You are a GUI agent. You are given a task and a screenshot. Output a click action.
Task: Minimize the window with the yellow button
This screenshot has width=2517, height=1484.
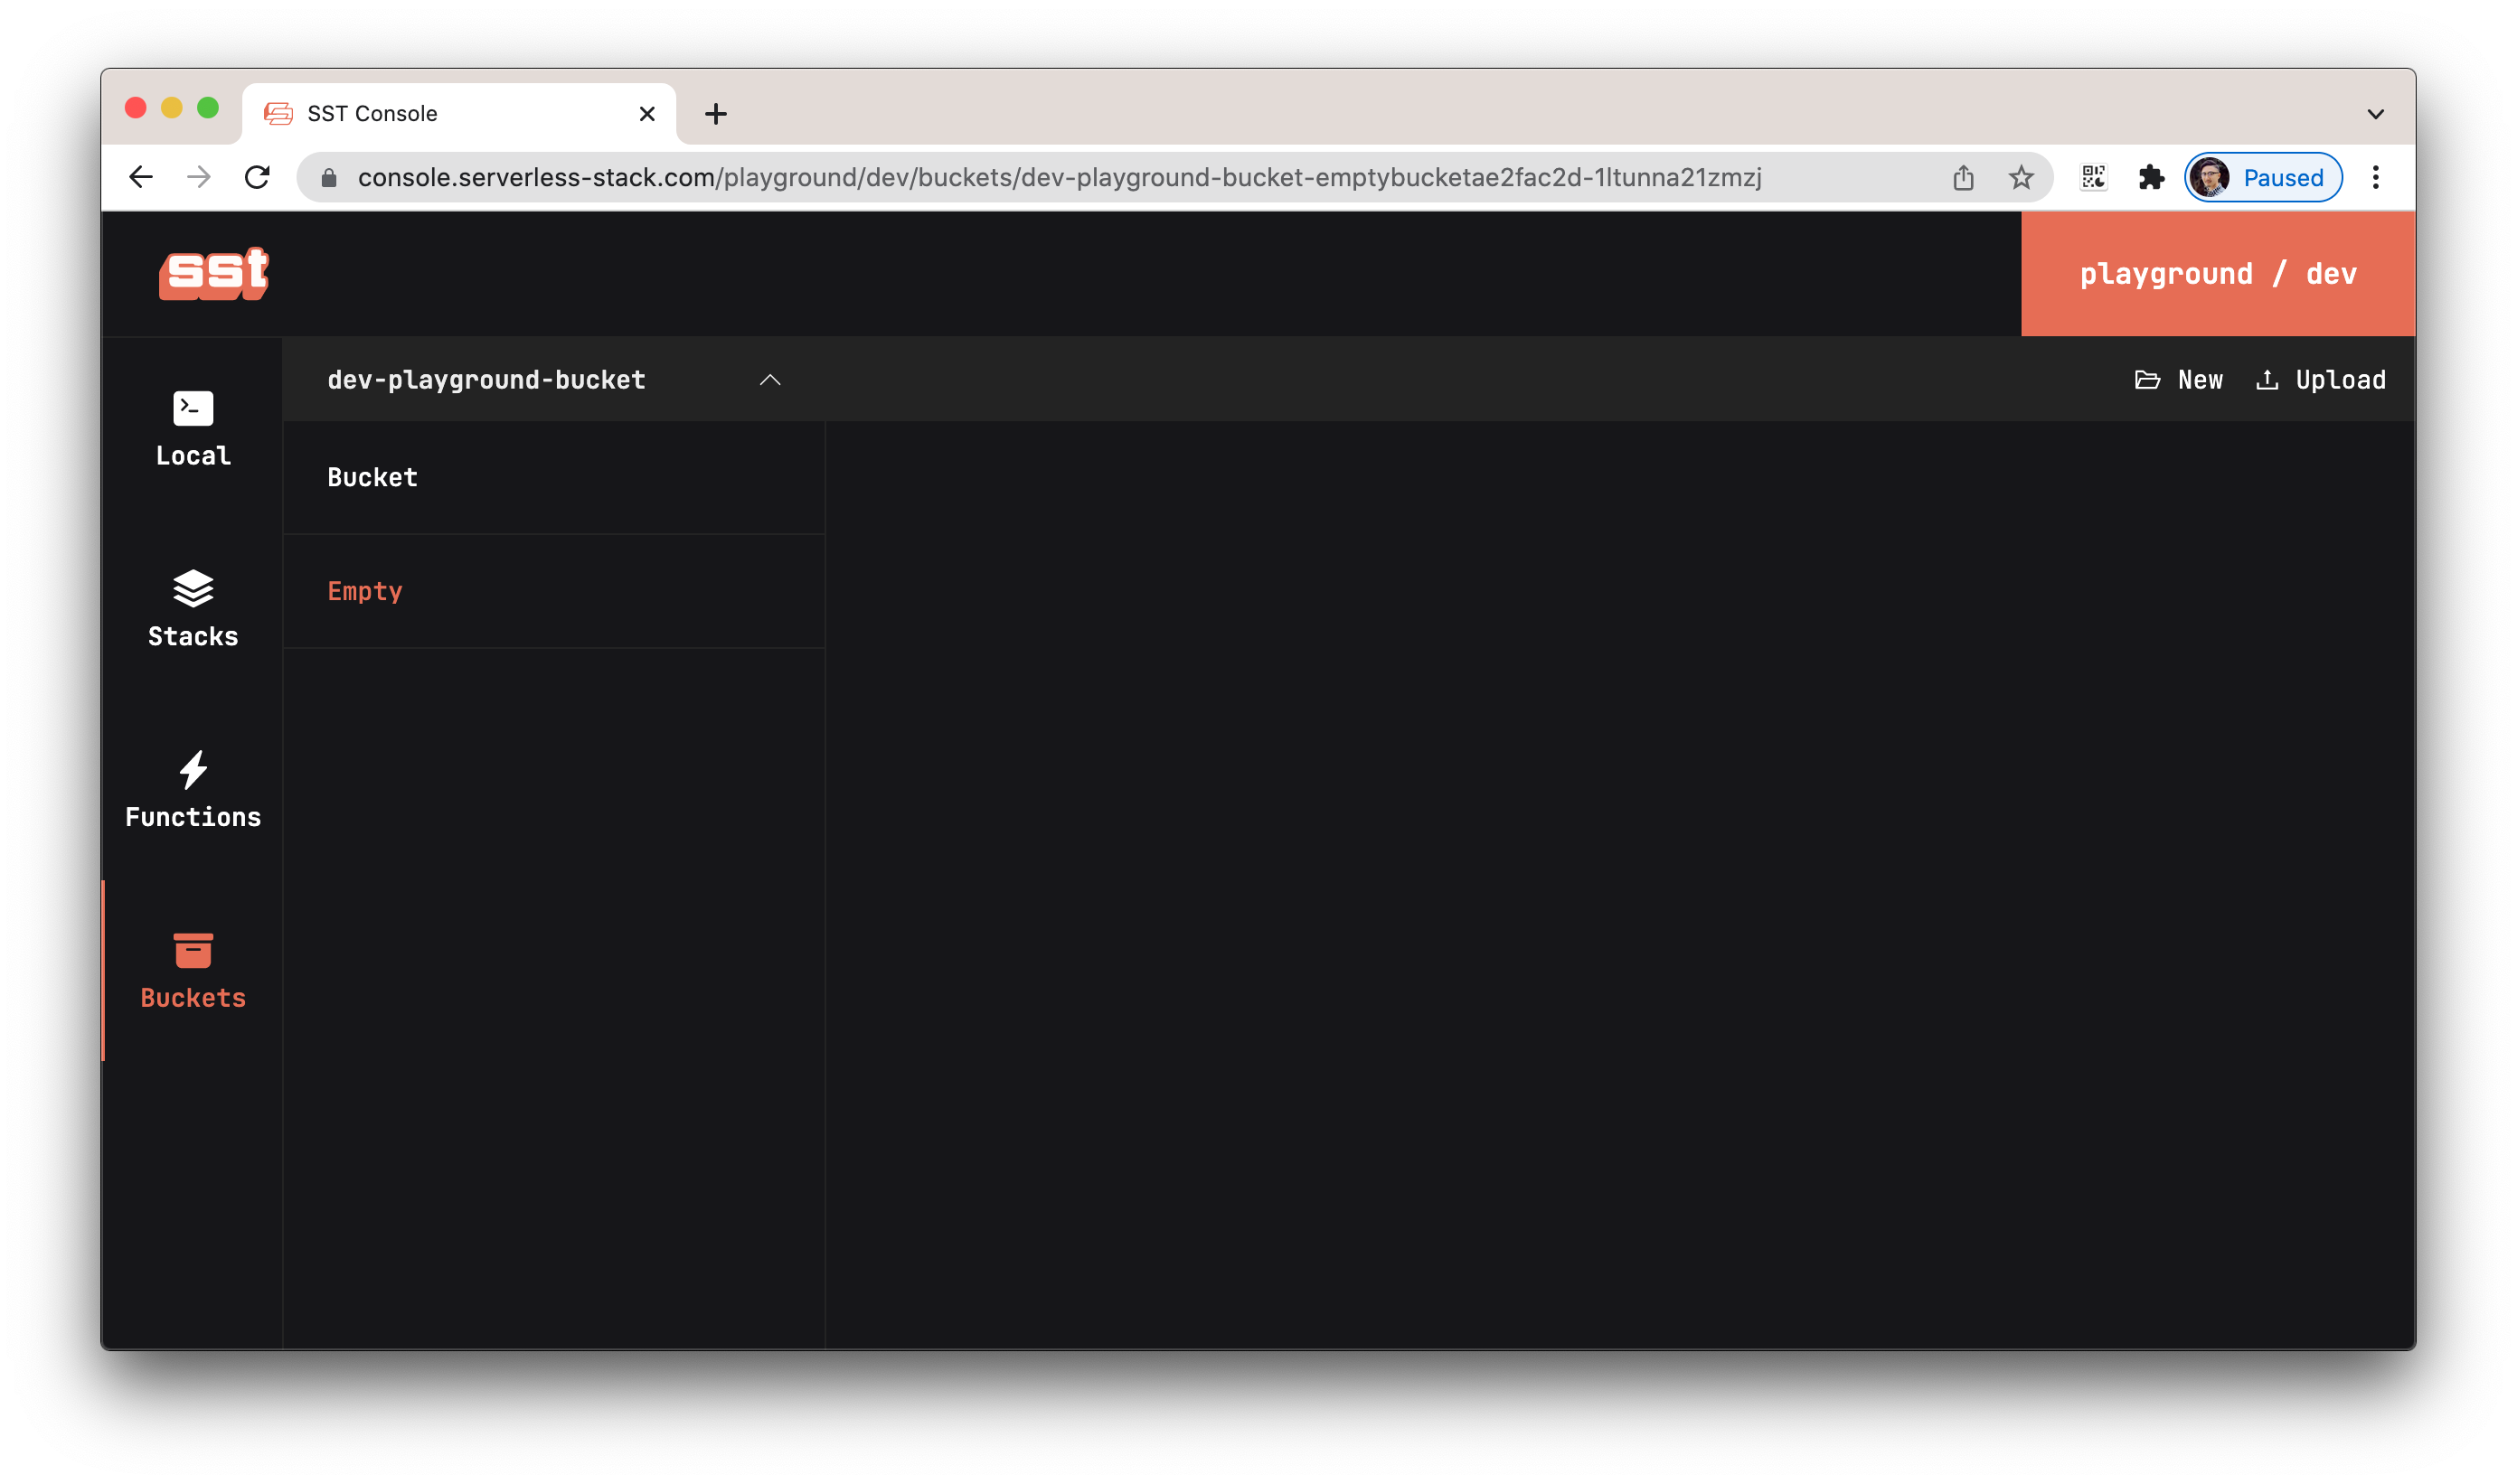pos(172,107)
